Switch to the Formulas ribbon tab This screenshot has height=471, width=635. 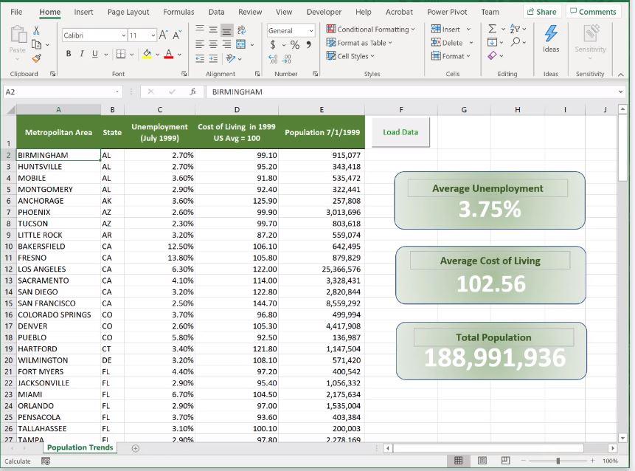click(x=179, y=12)
